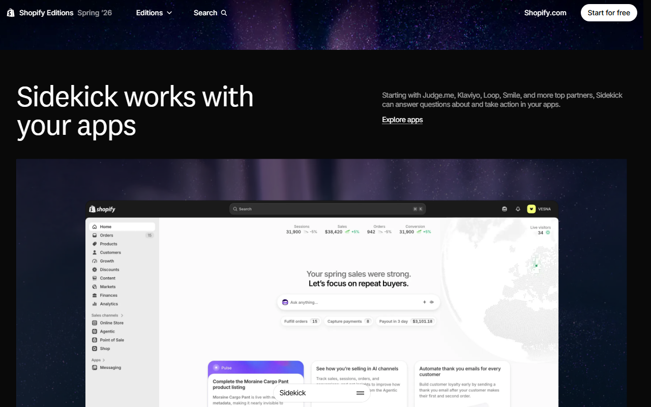The height and width of the screenshot is (407, 651).
Task: Click the Sales $38,420 stat
Action: click(x=342, y=229)
